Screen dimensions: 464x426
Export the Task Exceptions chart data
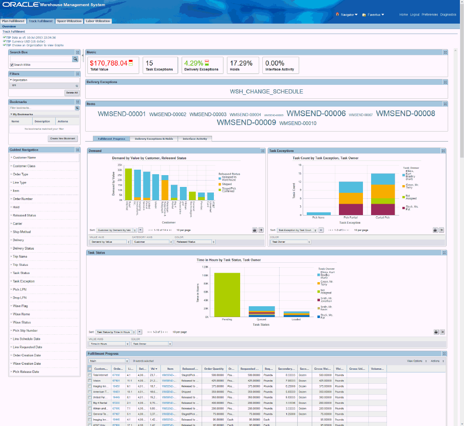[x=441, y=230]
